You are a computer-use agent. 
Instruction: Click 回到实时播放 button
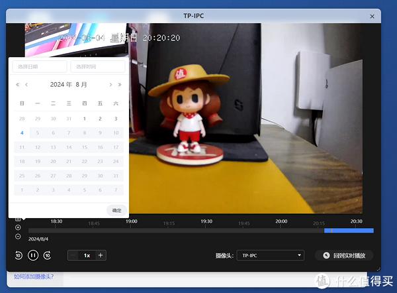point(344,255)
